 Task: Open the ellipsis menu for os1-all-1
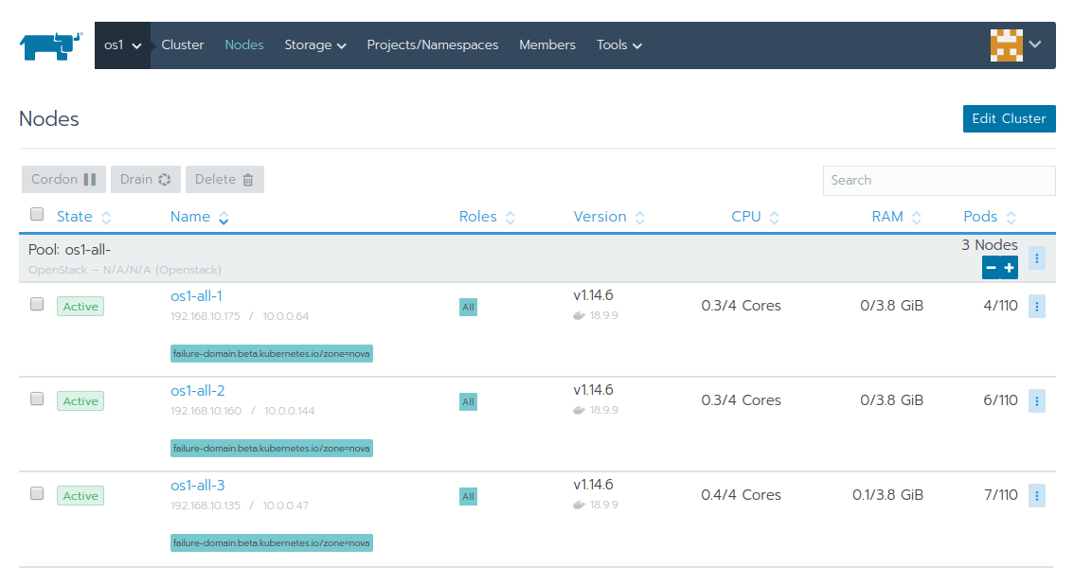(x=1036, y=306)
